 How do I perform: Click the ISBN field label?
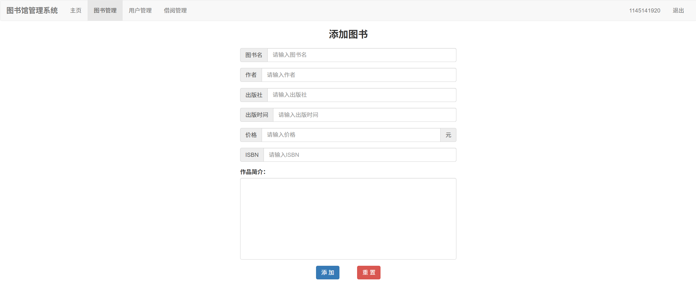pyautogui.click(x=252, y=155)
